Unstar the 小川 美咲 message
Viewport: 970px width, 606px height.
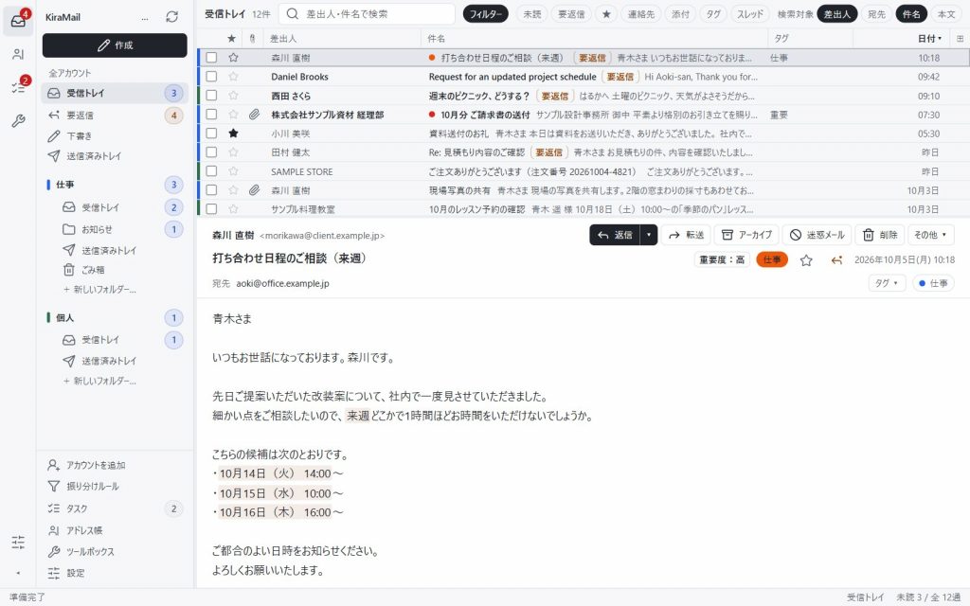click(233, 134)
